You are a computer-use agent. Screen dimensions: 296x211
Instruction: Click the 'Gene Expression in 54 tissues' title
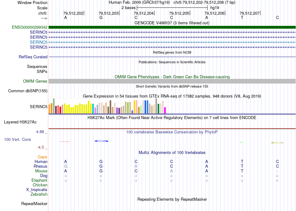click(172, 96)
